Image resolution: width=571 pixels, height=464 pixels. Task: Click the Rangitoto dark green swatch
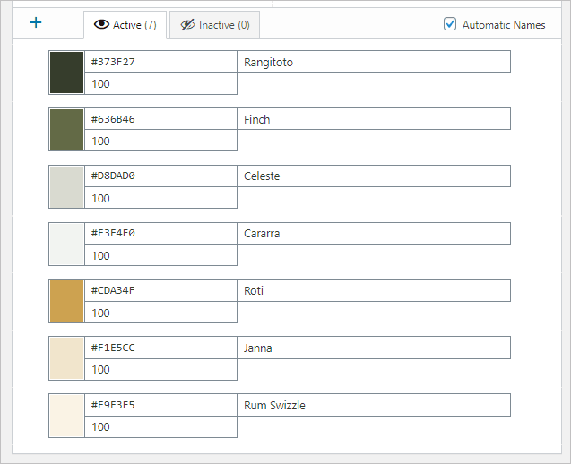click(66, 73)
